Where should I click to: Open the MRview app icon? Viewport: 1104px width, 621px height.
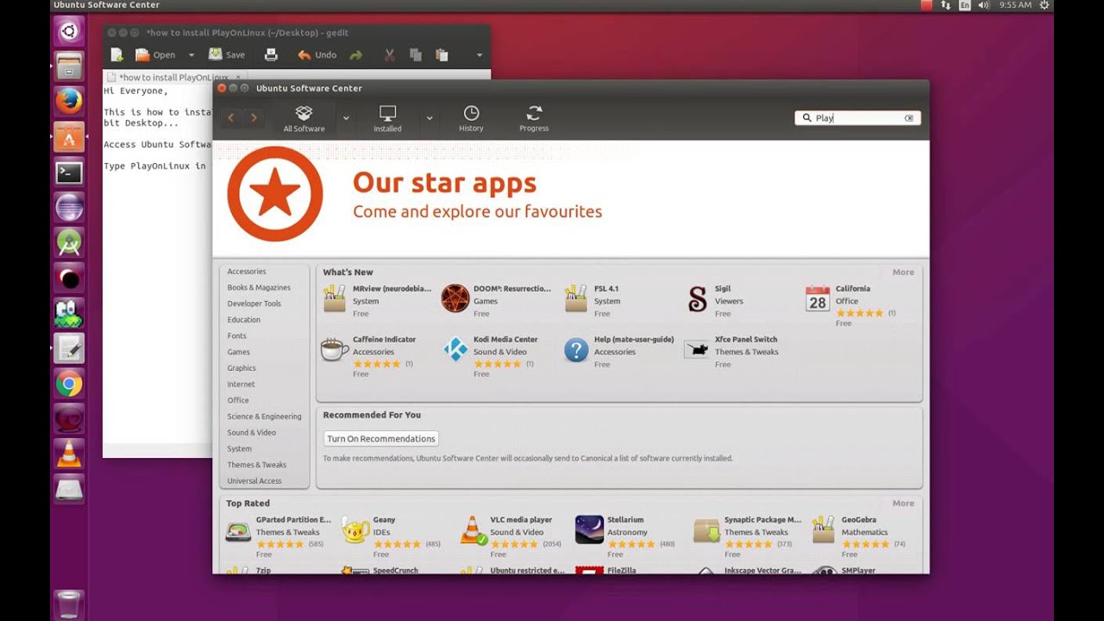pos(335,298)
